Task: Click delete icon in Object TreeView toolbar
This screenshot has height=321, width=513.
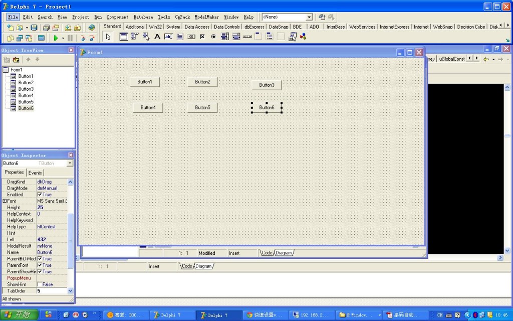Action: pos(16,60)
